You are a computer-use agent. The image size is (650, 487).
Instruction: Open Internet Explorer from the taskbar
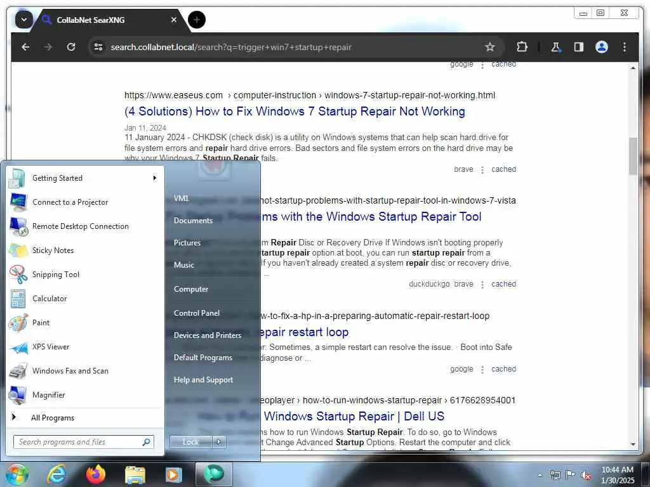point(56,474)
